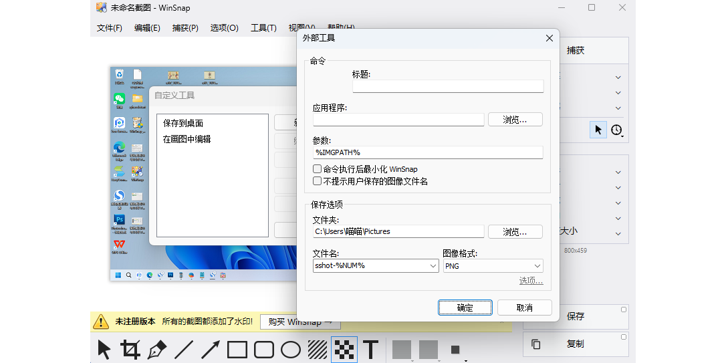
Task: Click the 参数 field containing %IMGPATH%
Action: click(x=428, y=152)
